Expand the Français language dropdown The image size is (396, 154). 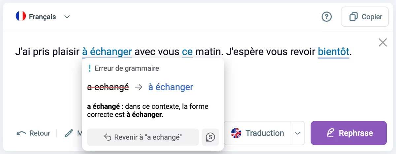point(67,17)
